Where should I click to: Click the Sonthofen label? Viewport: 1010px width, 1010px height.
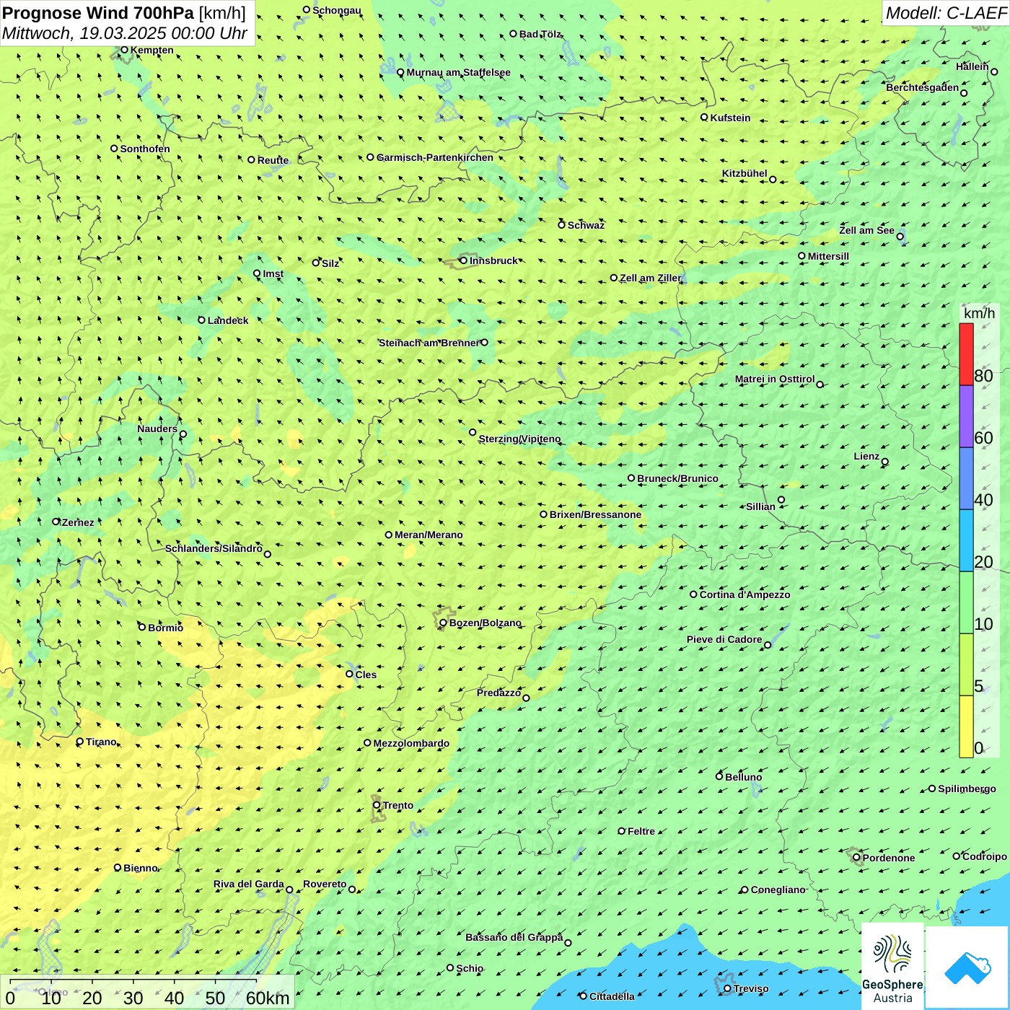[145, 149]
